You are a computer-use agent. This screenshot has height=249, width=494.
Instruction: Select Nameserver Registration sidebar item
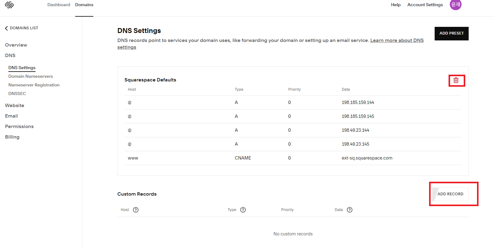34,85
